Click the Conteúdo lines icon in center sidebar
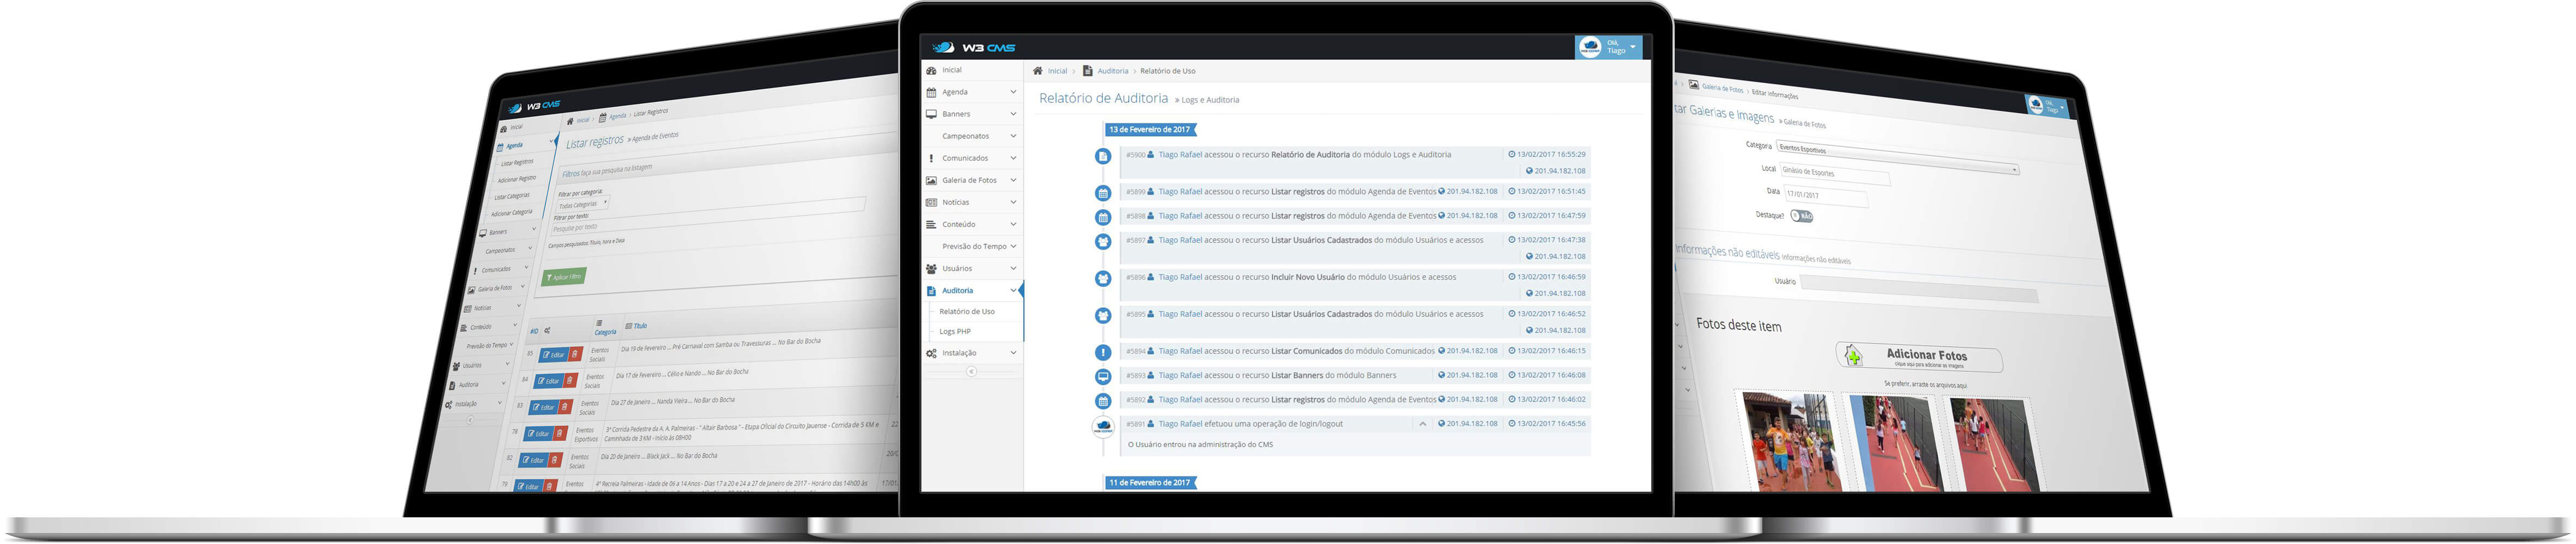 (x=931, y=224)
